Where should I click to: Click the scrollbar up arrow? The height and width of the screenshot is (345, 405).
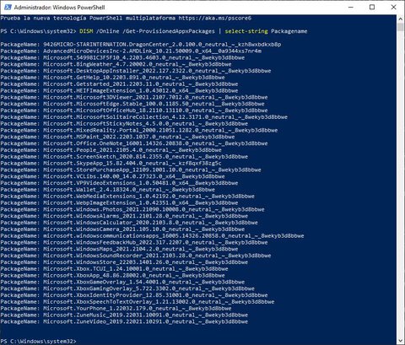400,19
